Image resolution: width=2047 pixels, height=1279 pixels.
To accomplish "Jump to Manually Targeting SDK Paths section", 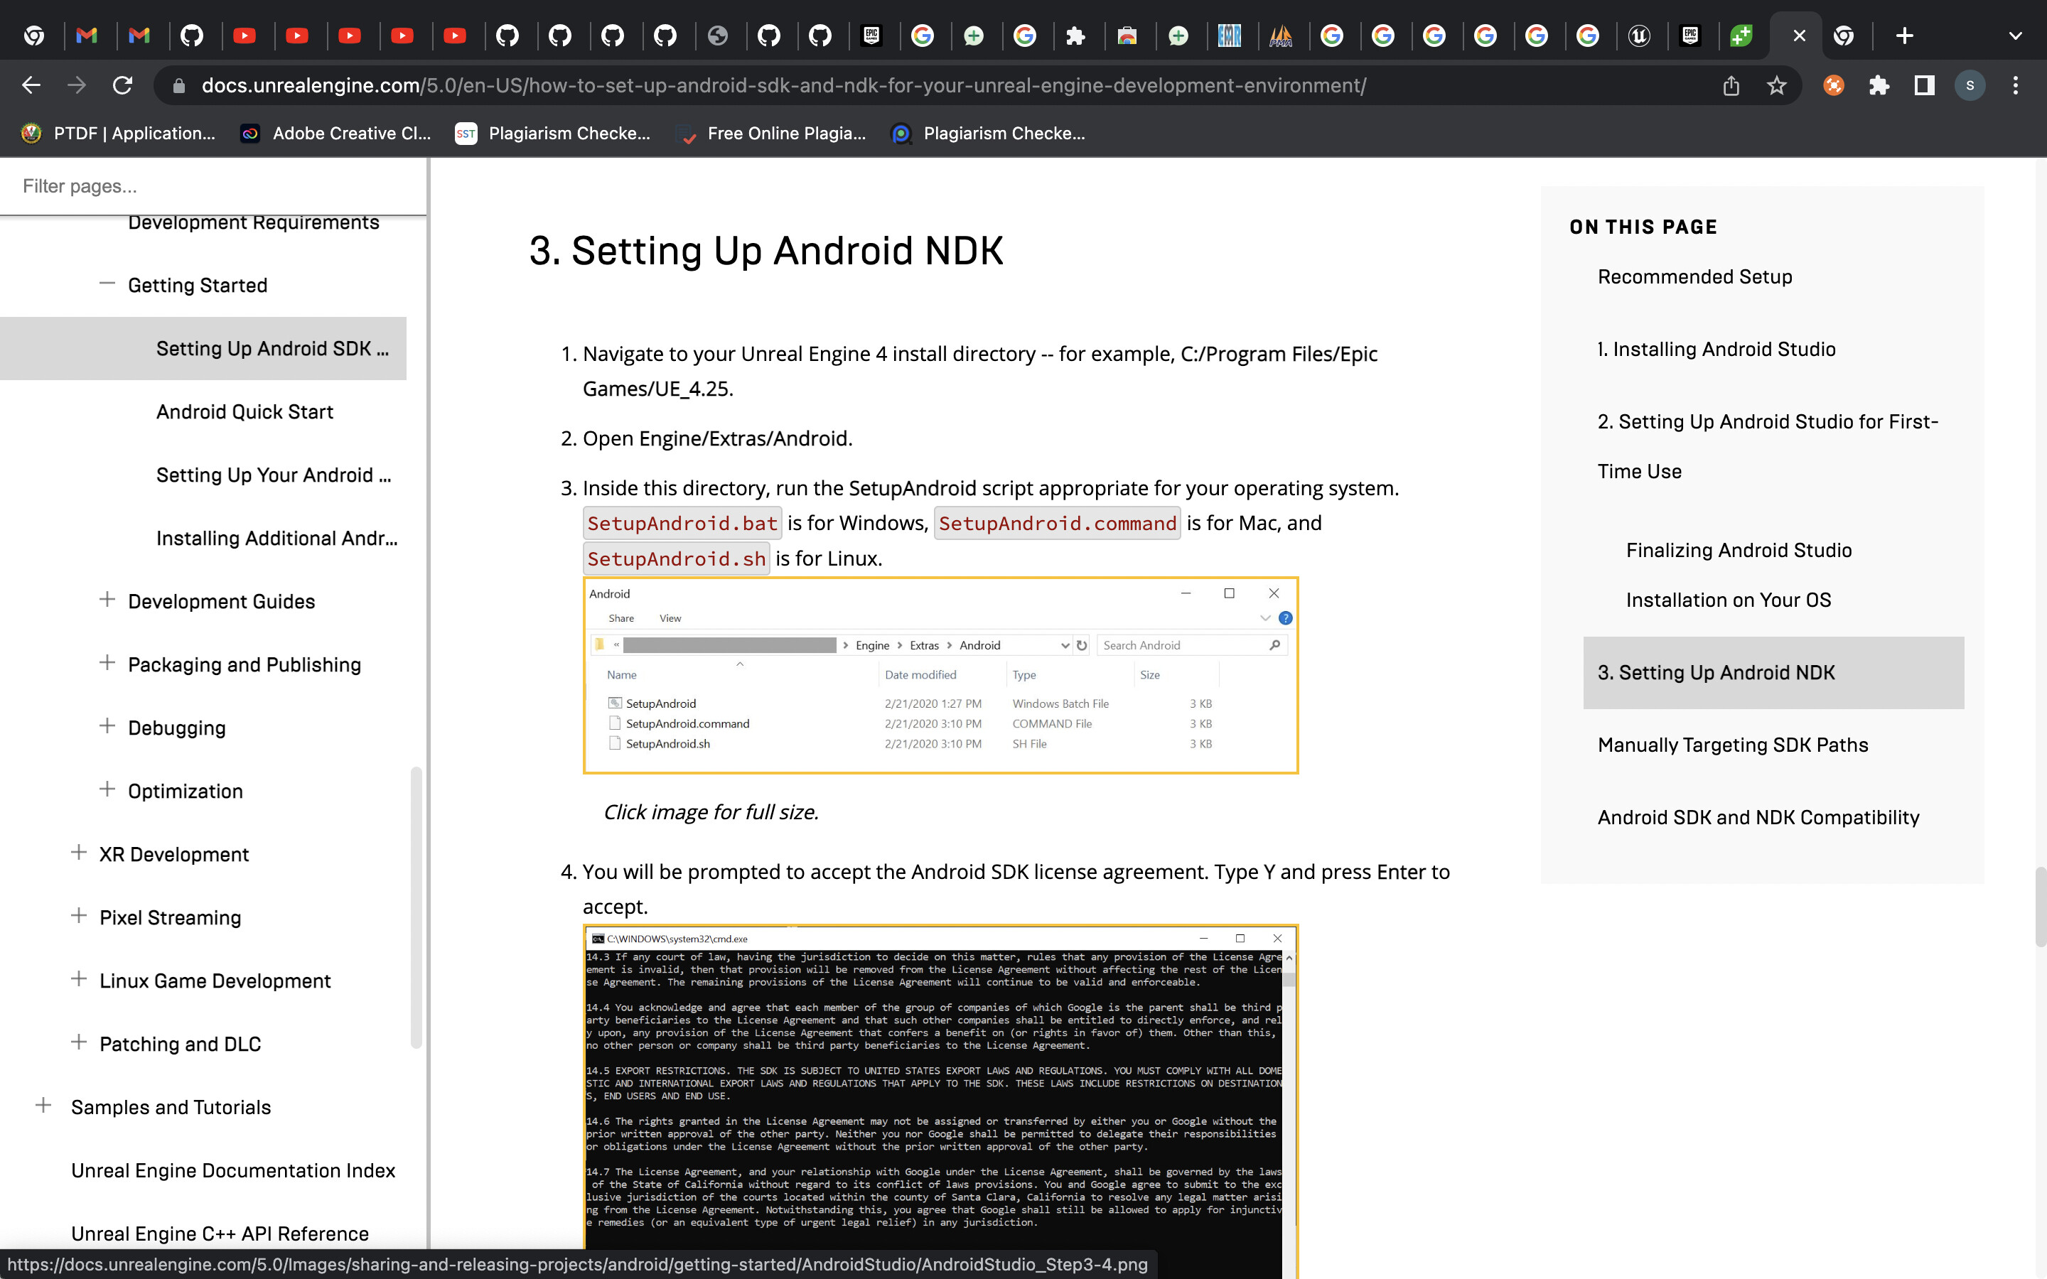I will 1732,745.
